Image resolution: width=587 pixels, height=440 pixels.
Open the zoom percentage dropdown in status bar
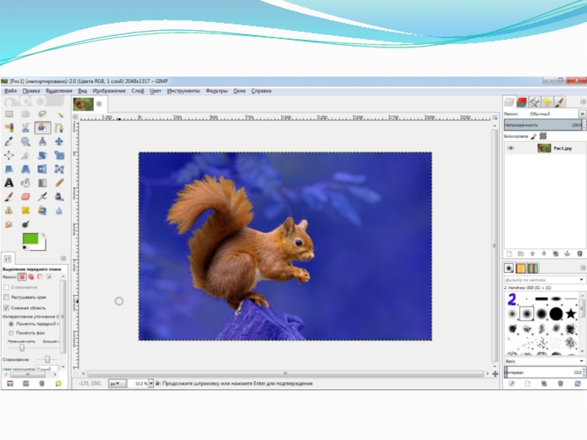pos(150,383)
